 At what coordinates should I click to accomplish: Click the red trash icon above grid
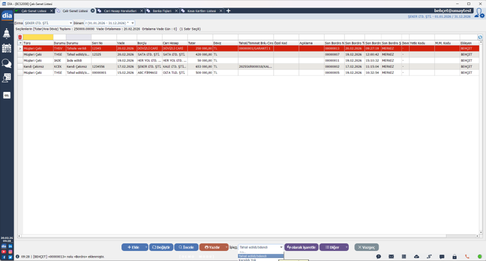click(x=20, y=37)
